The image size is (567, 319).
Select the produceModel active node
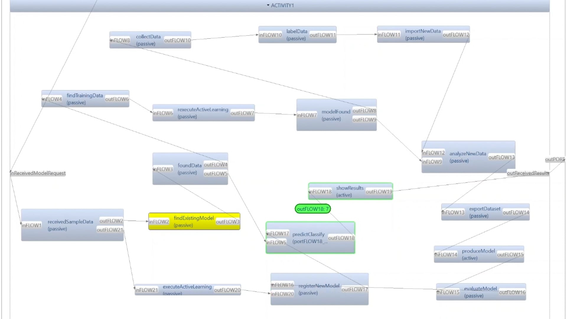coord(478,251)
